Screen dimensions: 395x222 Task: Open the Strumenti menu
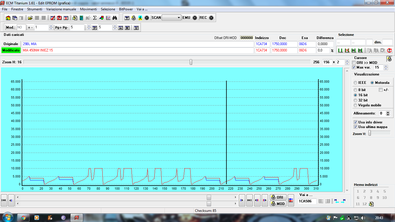point(35,9)
